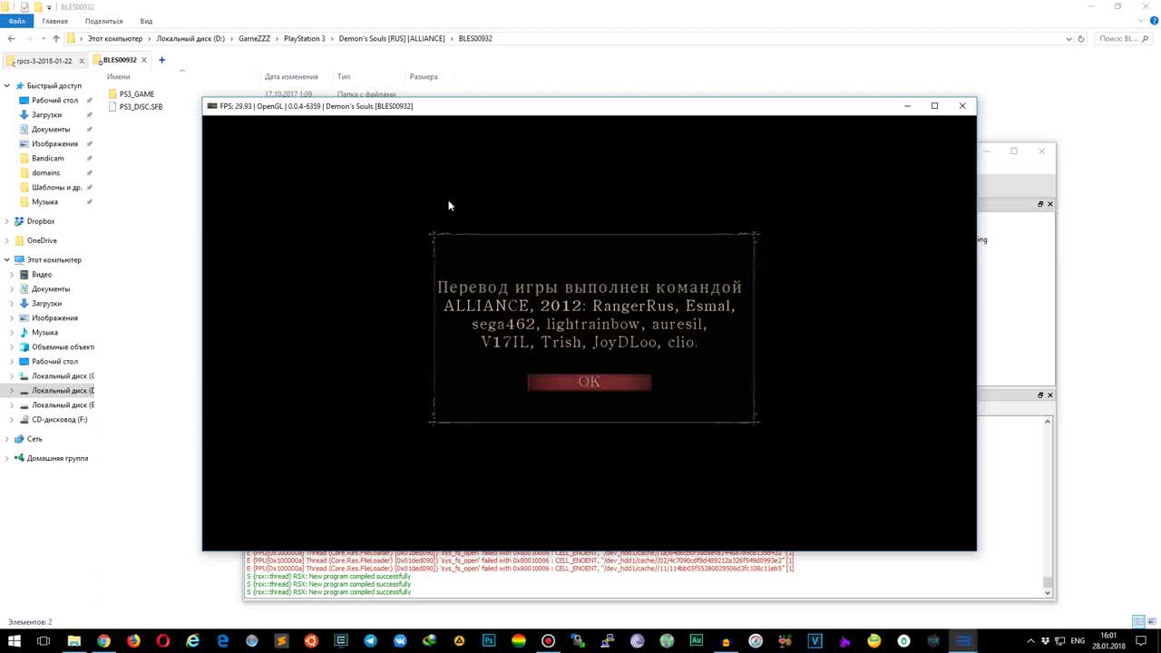
Task: Click Локальный диск (D:) in address path
Action: pos(190,39)
